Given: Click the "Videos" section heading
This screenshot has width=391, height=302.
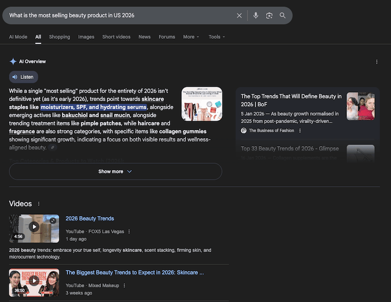Looking at the screenshot, I should coord(21,203).
